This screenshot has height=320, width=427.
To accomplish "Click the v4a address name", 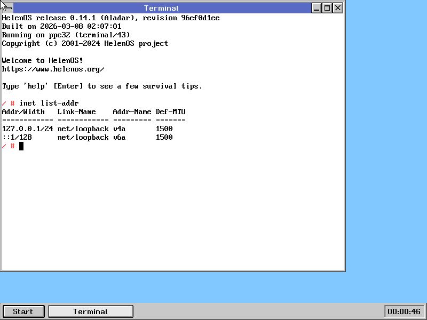I will click(x=119, y=129).
